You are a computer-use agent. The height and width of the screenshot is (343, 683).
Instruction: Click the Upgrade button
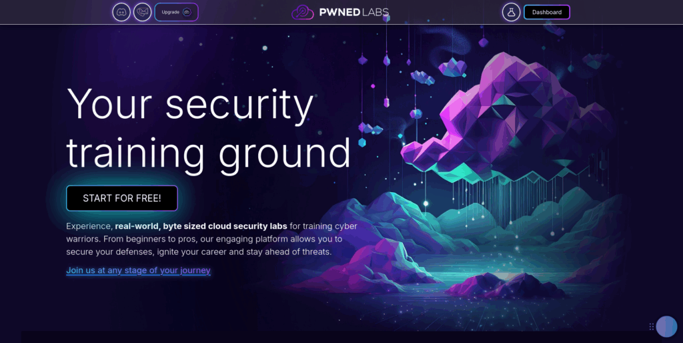[176, 12]
